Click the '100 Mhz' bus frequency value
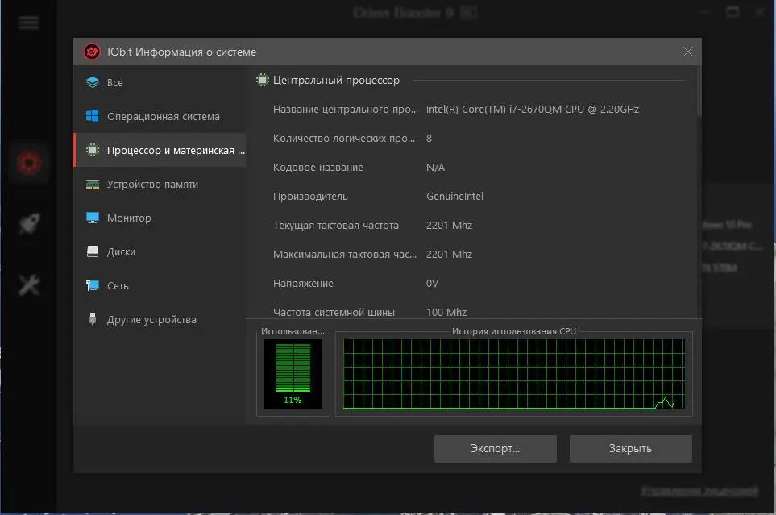Image resolution: width=776 pixels, height=515 pixels. pyautogui.click(x=446, y=313)
